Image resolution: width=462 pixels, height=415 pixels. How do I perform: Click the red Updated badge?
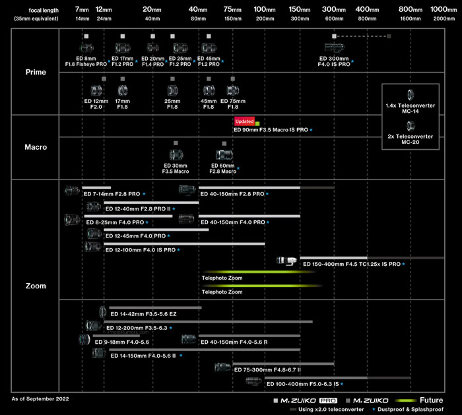[244, 121]
